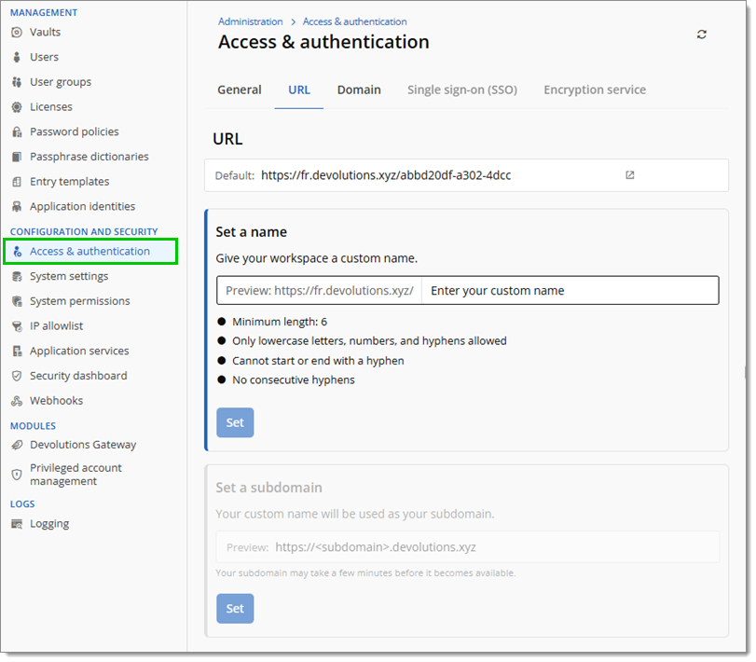Click the Administration breadcrumb link

coord(250,21)
